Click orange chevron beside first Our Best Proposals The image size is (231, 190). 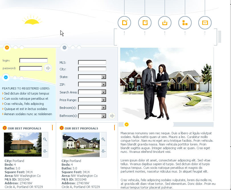5,128
